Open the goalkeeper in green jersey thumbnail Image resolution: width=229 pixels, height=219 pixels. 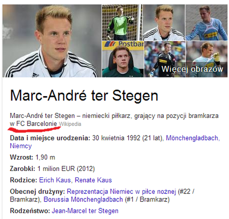click(122, 23)
